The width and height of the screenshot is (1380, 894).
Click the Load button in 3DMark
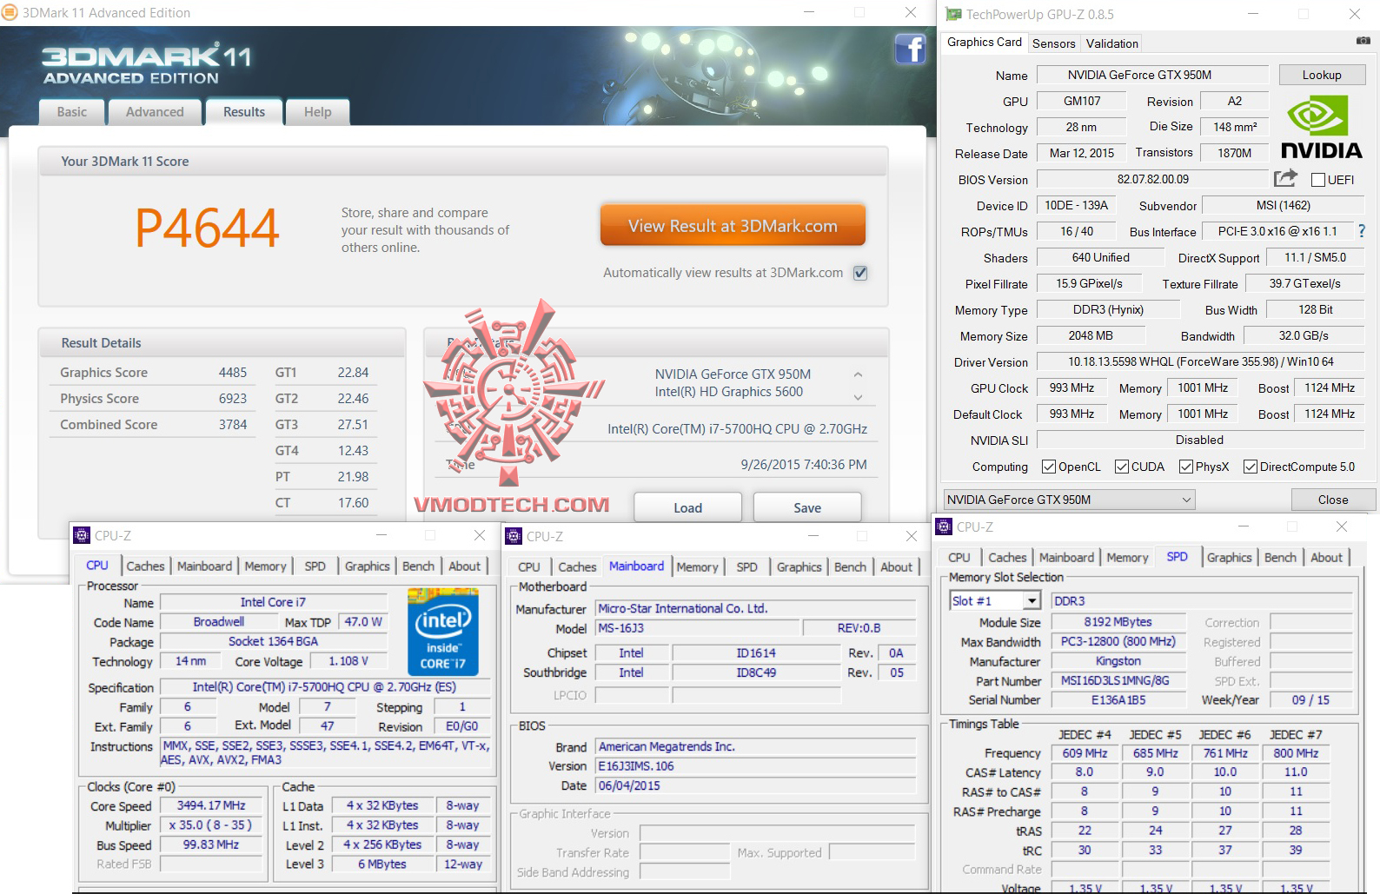[x=687, y=508]
